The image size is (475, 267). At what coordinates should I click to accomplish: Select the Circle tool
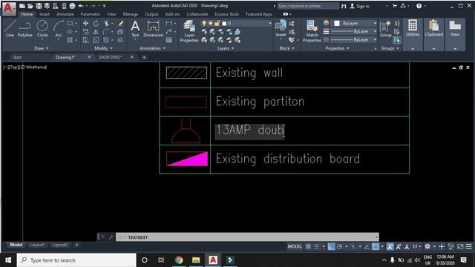coord(42,29)
